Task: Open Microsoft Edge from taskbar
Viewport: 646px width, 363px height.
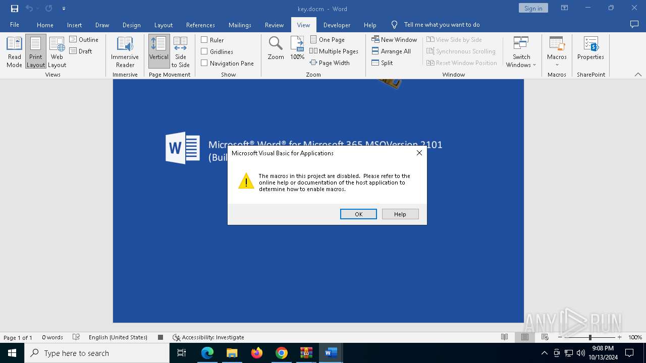Action: tap(207, 353)
